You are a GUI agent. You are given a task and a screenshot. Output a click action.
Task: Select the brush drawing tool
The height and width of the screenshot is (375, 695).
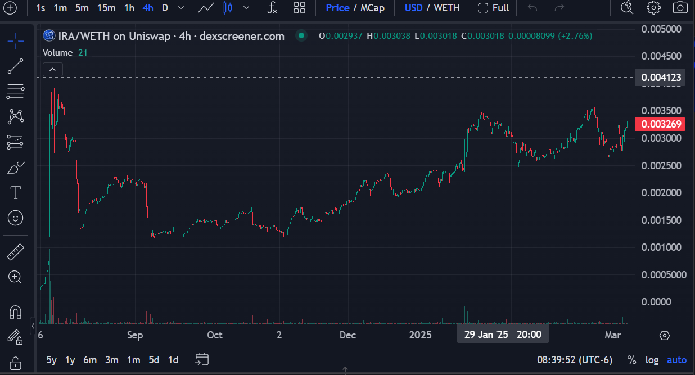15,168
